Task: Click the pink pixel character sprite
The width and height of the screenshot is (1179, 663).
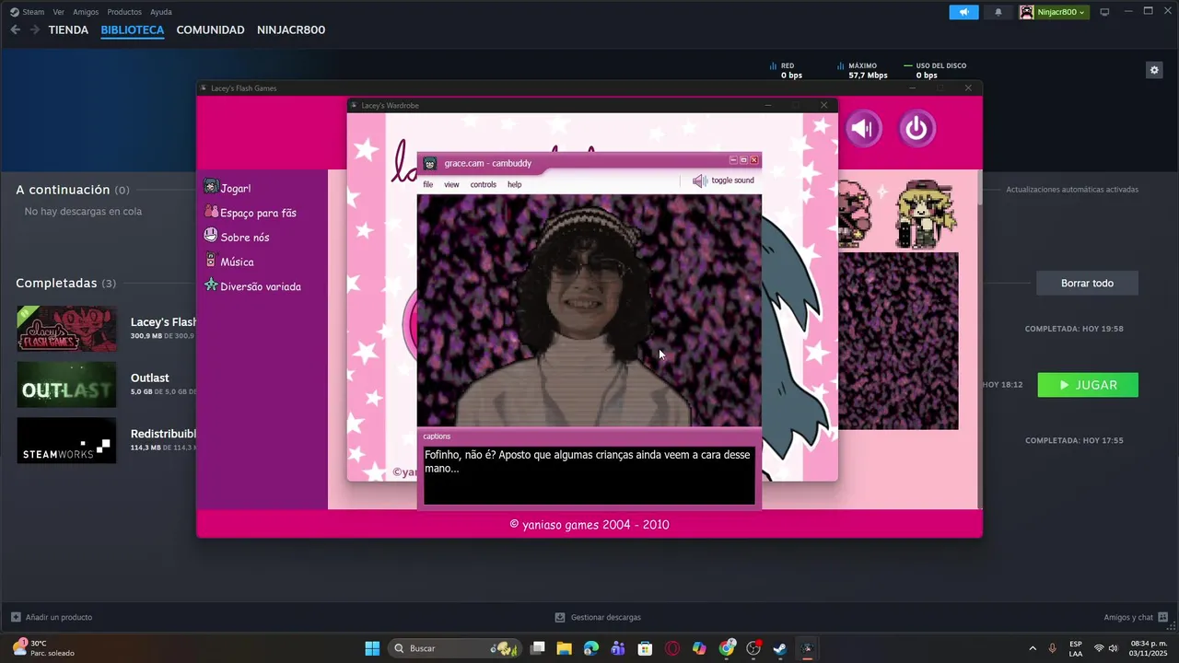Action: [x=854, y=214]
